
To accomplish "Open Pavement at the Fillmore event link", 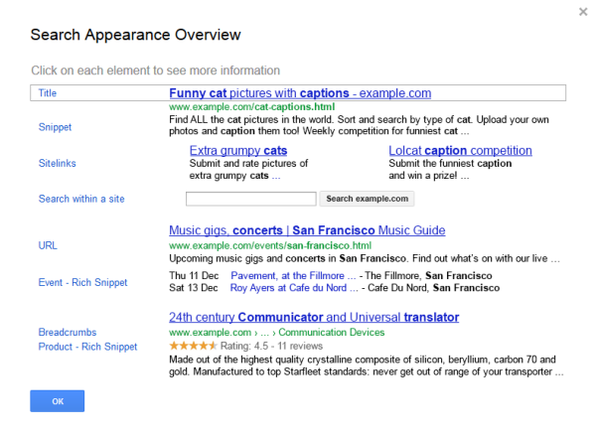I will click(x=293, y=275).
